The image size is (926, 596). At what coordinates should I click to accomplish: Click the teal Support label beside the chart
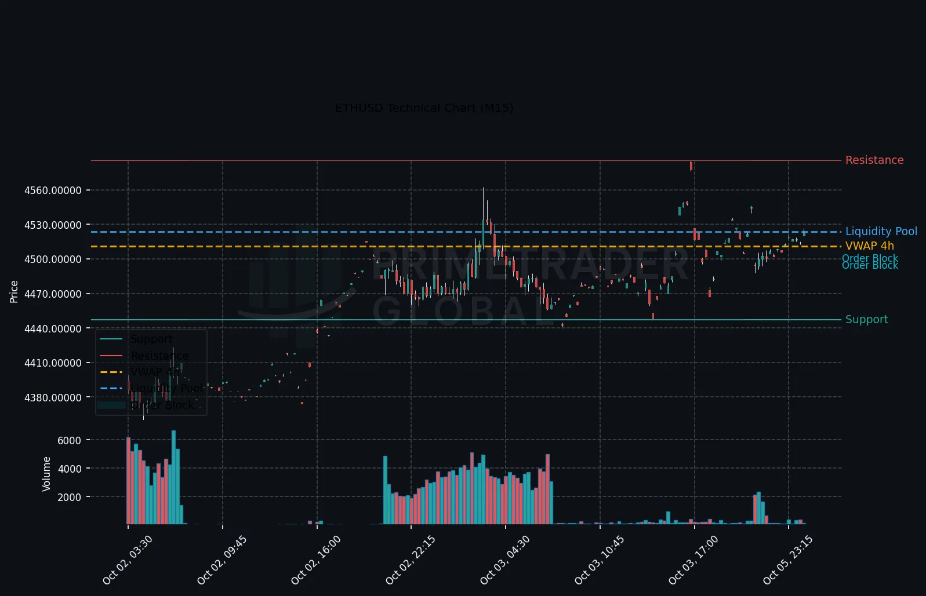pyautogui.click(x=867, y=320)
